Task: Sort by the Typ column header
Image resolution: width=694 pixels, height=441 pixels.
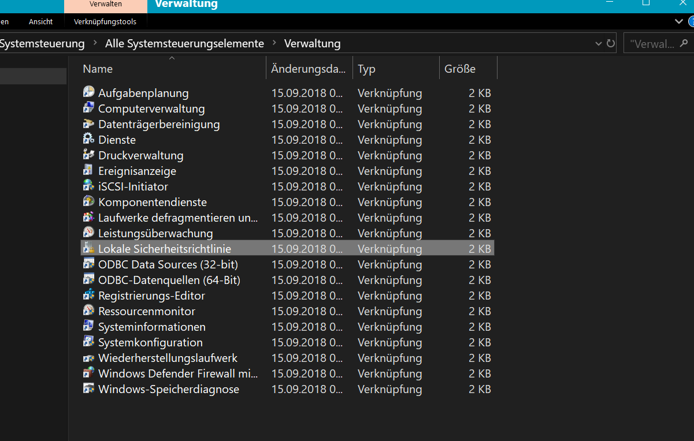Action: (x=396, y=69)
